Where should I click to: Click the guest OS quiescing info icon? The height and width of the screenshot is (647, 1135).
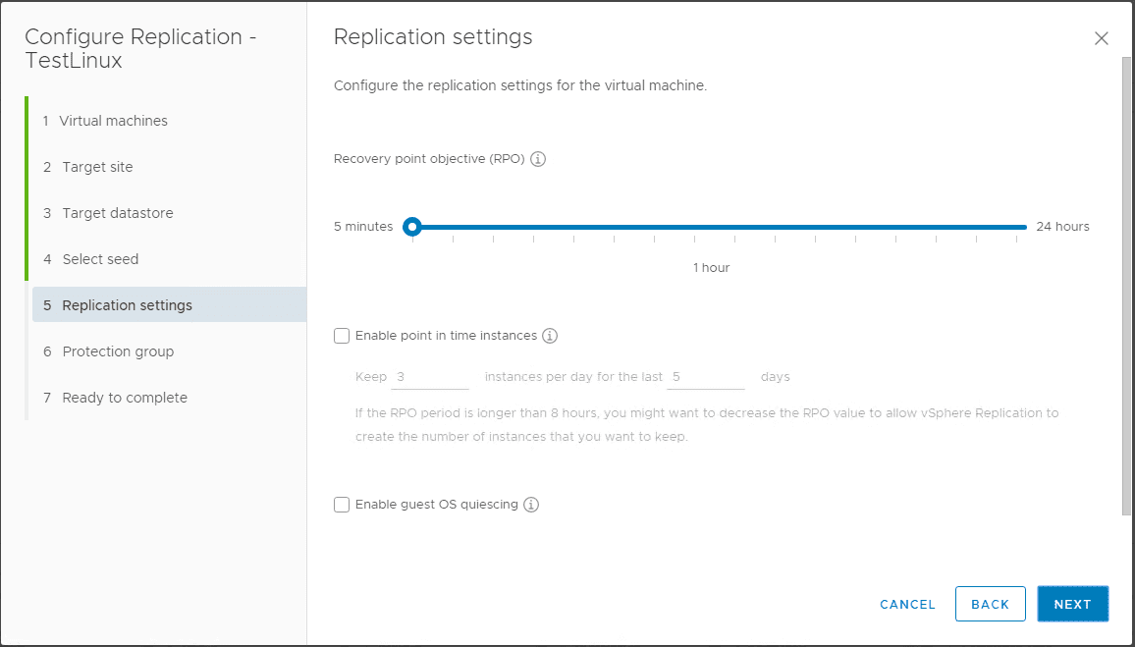click(531, 504)
